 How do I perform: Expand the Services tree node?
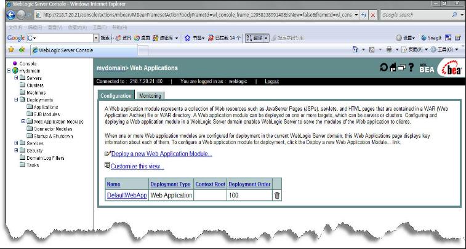click(16, 143)
